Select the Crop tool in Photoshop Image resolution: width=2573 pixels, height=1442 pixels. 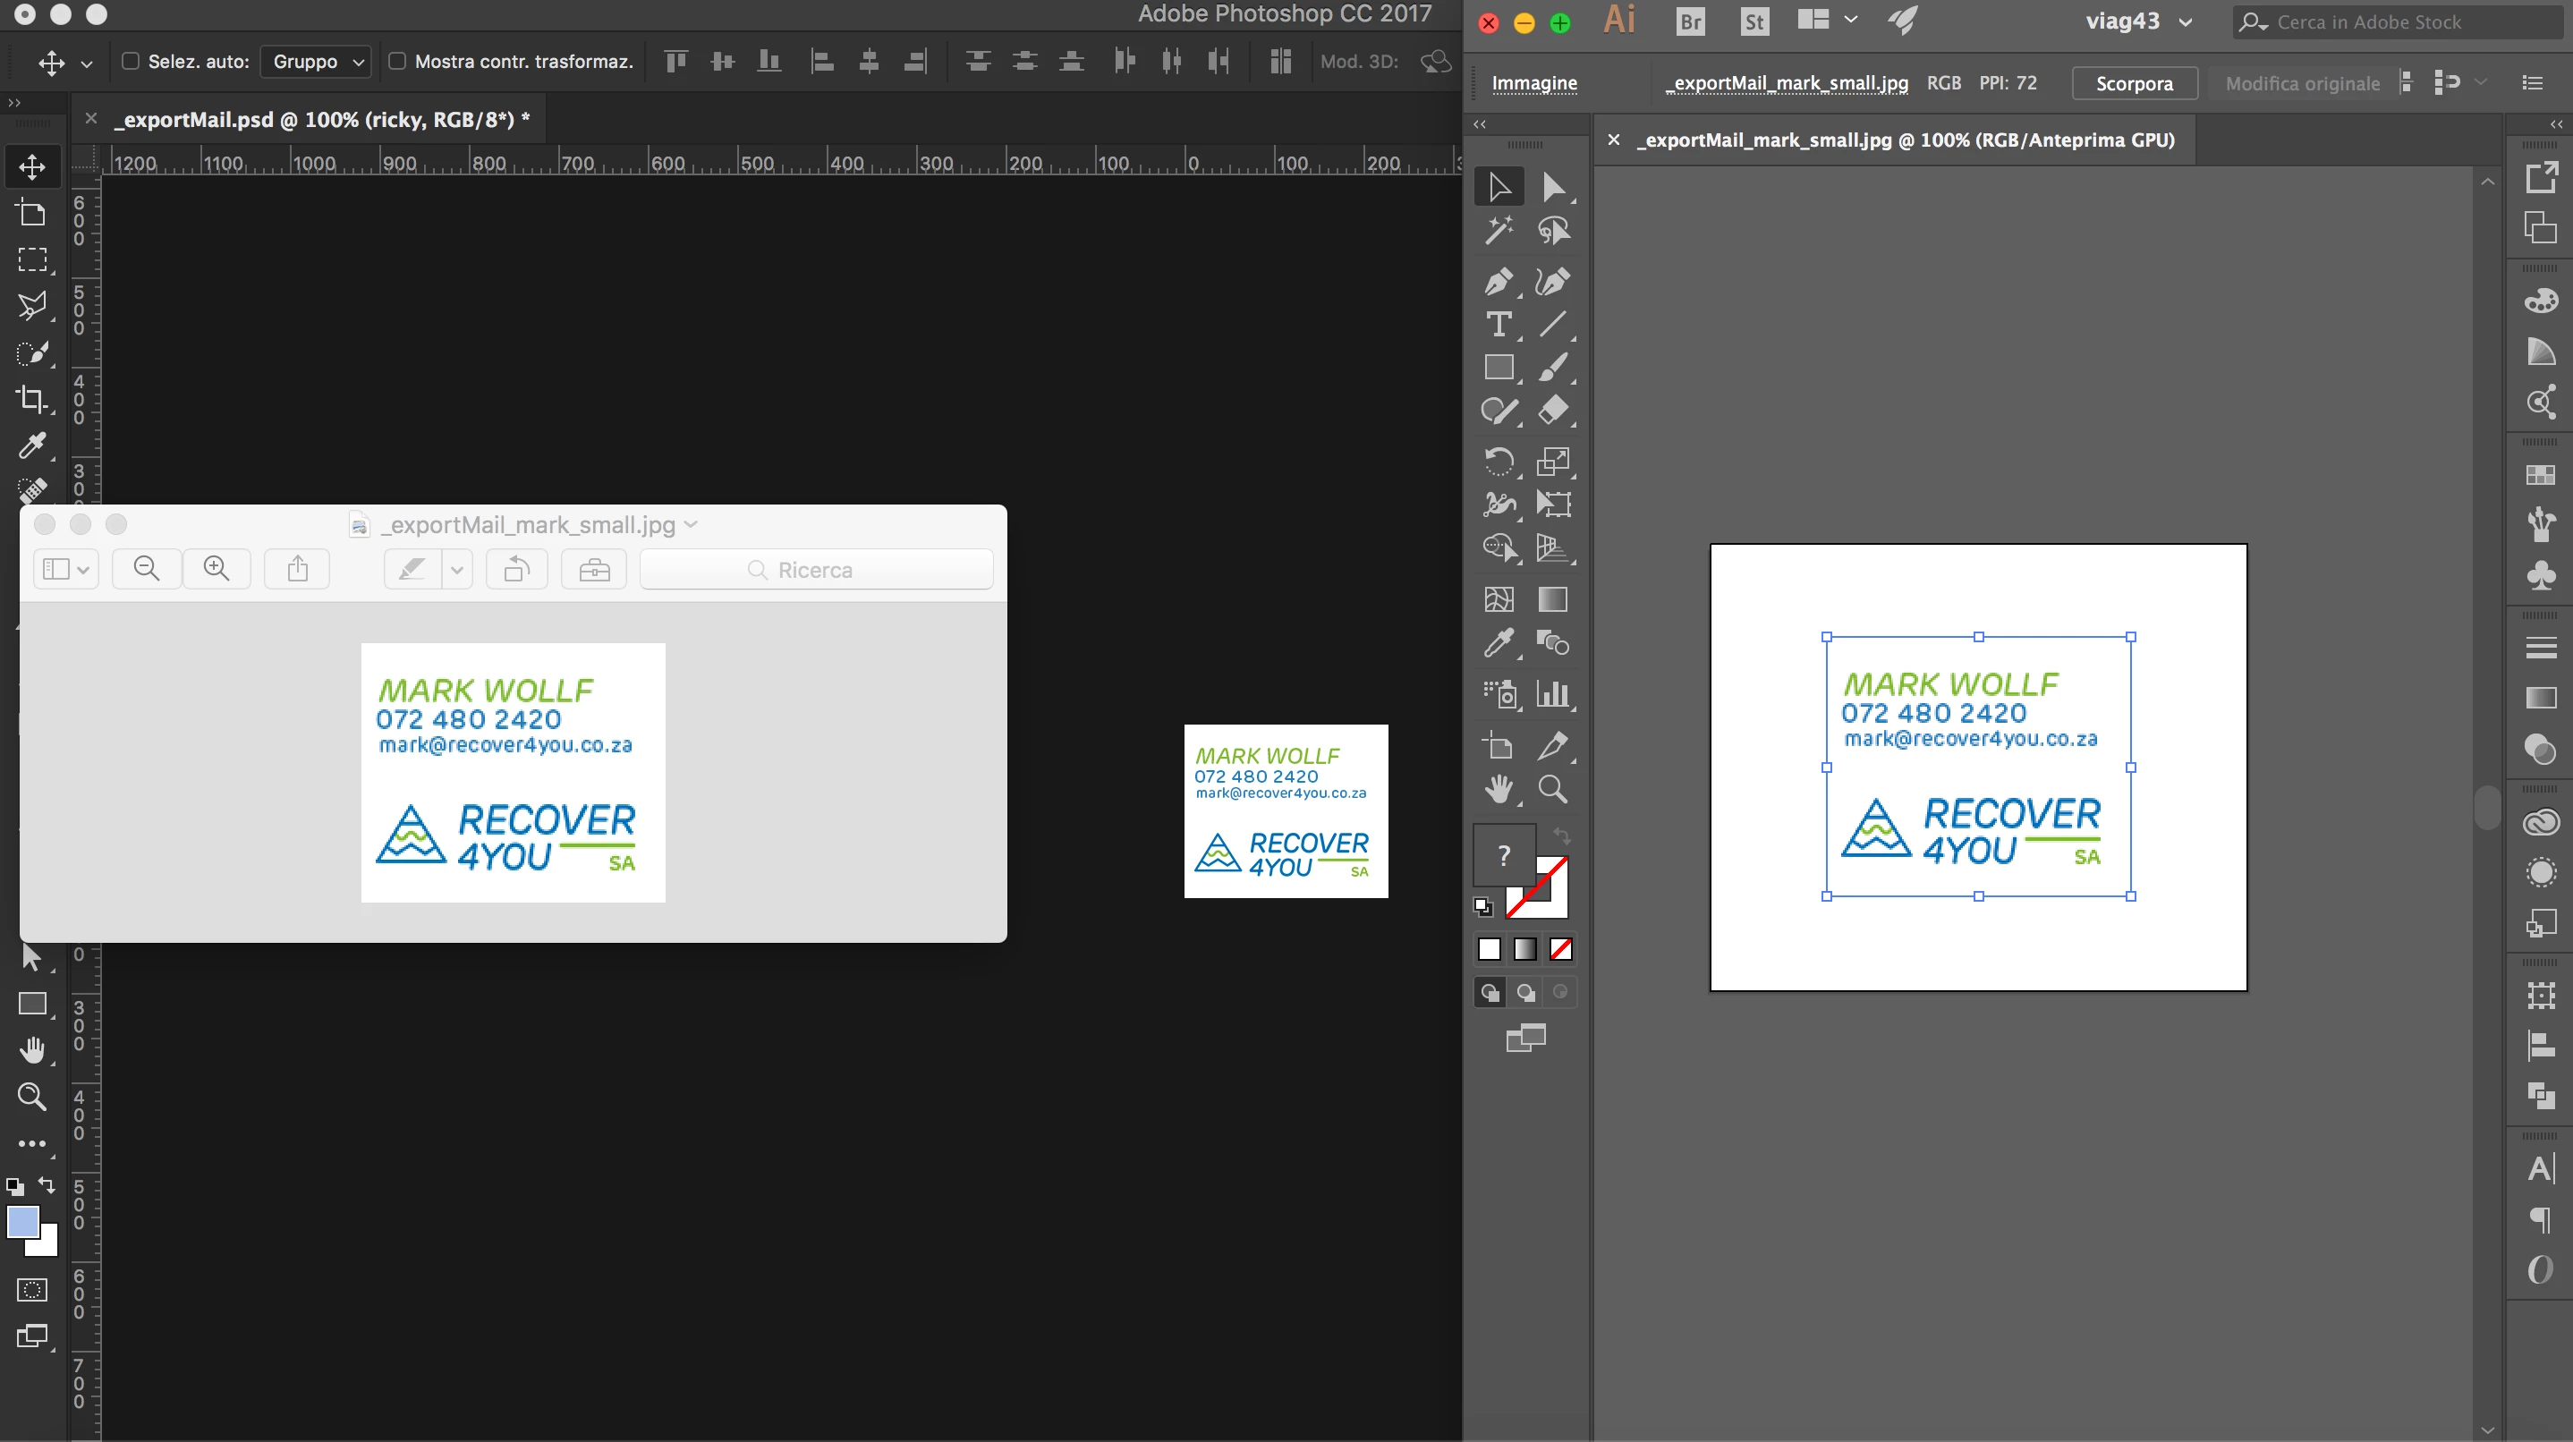(32, 400)
